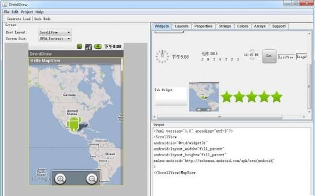Open the Project menu
The height and width of the screenshot is (196, 315).
click(27, 12)
